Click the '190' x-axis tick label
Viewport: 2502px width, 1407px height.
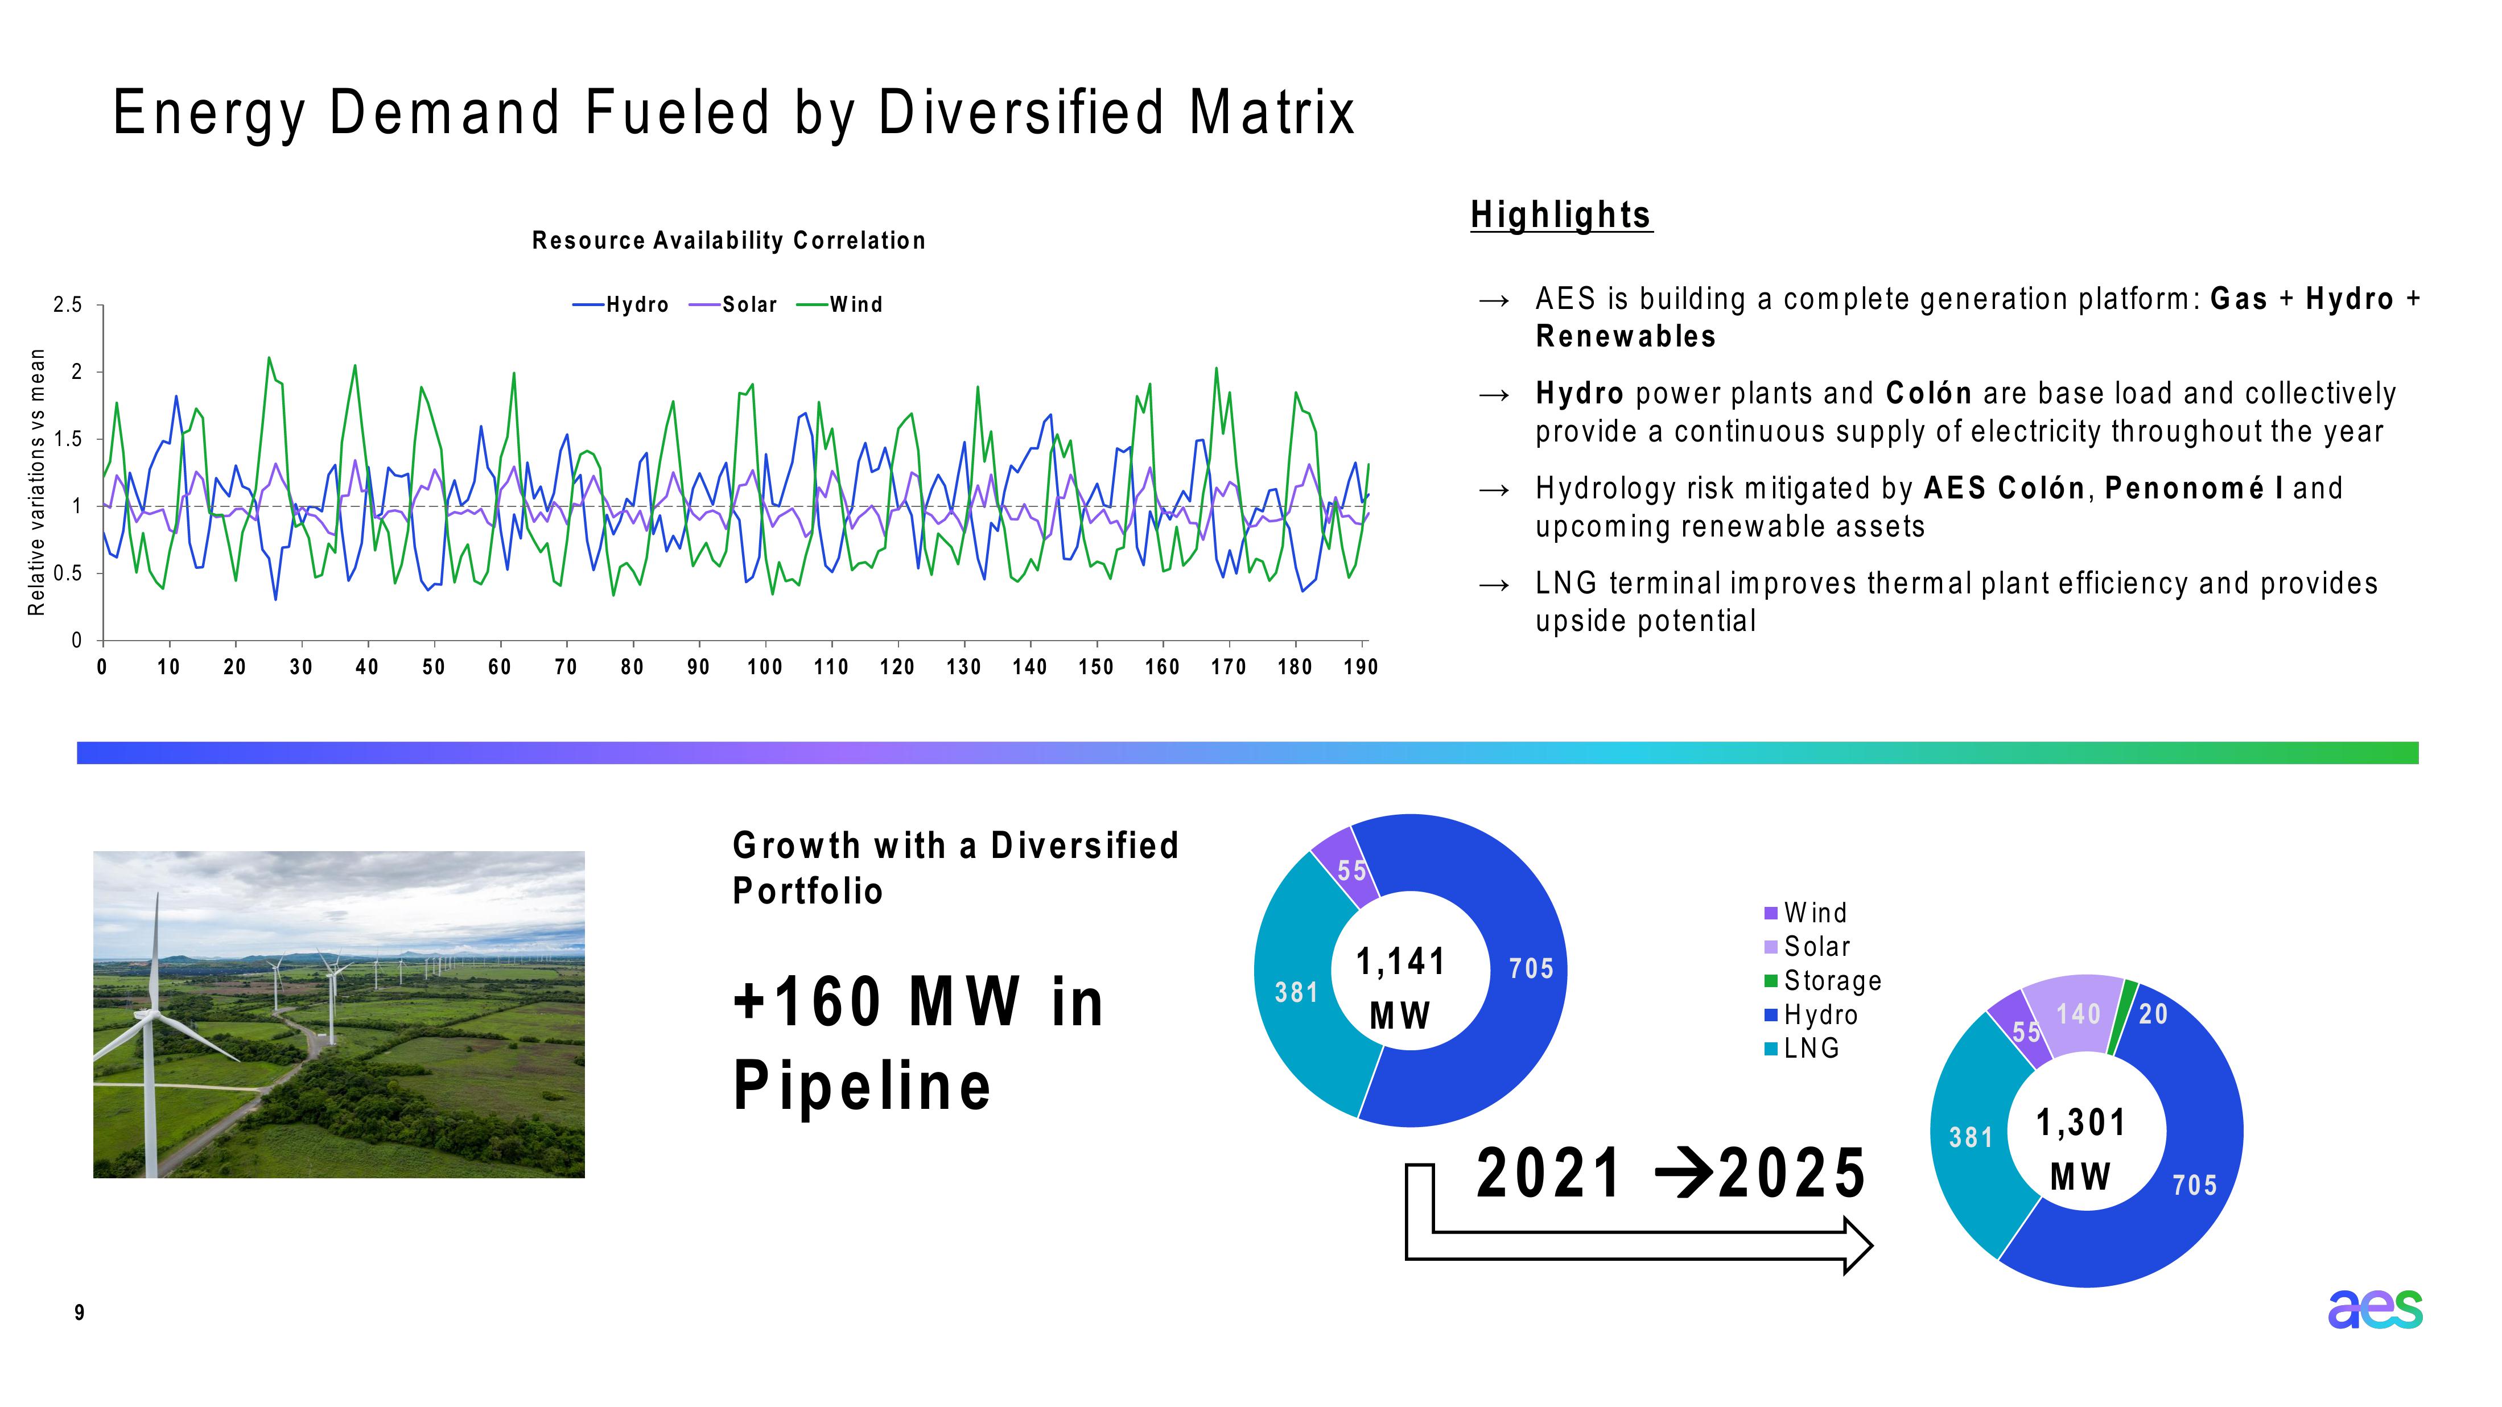pos(1361,667)
